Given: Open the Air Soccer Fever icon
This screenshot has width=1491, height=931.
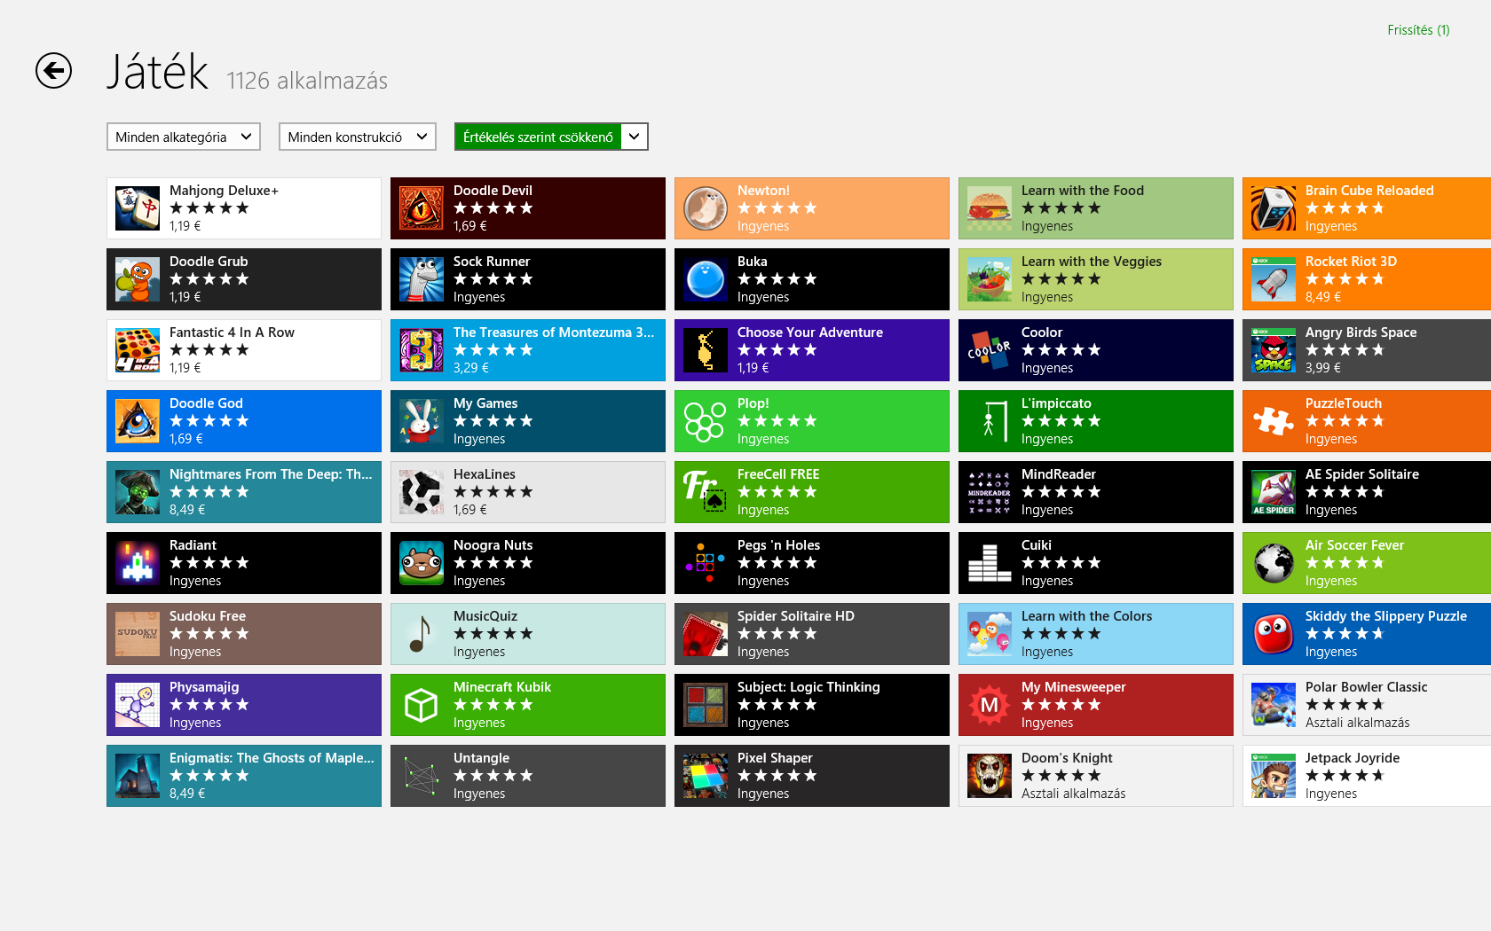Looking at the screenshot, I should [x=1274, y=563].
